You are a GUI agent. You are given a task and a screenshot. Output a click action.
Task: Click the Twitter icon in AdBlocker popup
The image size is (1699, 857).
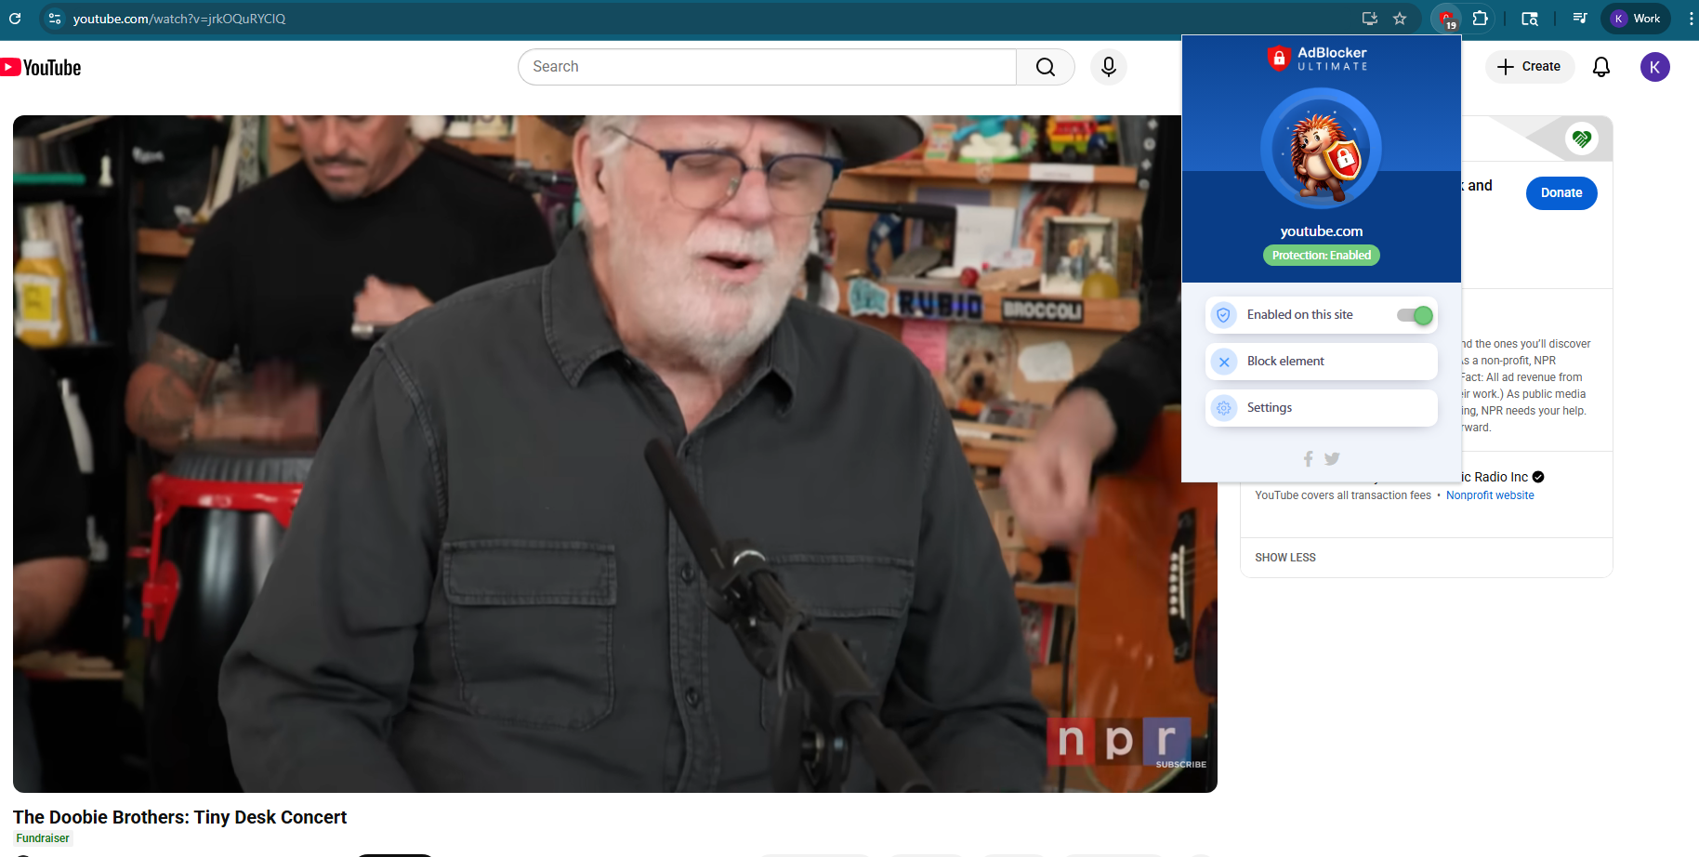point(1332,459)
